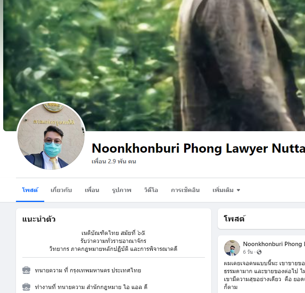Open the วิดีโอ tab
Screen dimensions: 305x293
pyautogui.click(x=151, y=190)
